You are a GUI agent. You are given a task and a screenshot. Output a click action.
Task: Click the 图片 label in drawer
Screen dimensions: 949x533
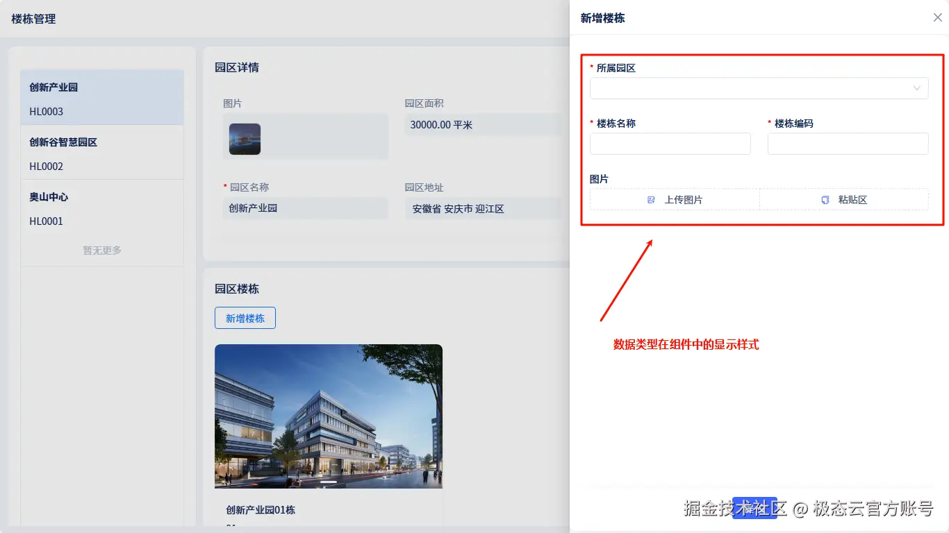[599, 179]
